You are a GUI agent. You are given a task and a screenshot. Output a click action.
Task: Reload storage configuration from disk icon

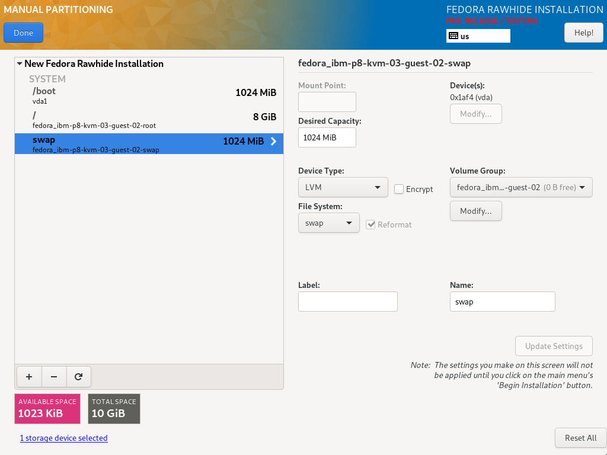click(79, 377)
